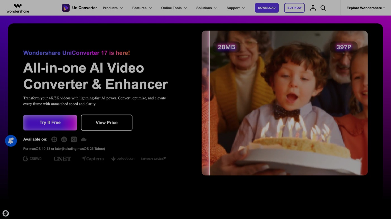Viewport: 391px width, 219px height.
Task: Expand the Features menu chevron
Action: 151,8
